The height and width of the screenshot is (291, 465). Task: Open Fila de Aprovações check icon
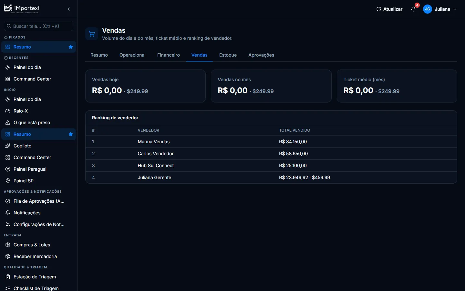pos(8,201)
